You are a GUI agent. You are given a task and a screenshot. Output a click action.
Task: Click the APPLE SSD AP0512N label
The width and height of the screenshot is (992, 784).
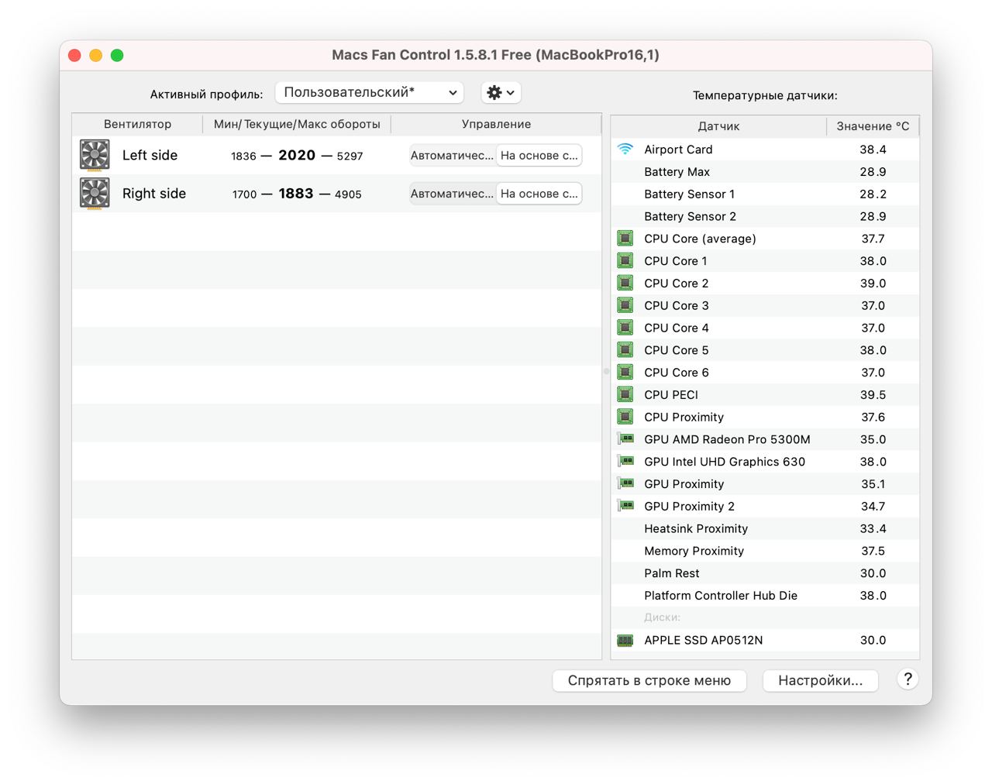tap(703, 640)
